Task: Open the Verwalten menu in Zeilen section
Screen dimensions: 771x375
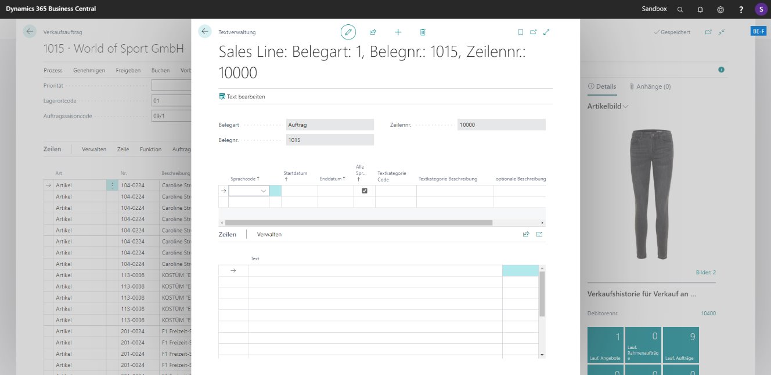Action: 269,234
